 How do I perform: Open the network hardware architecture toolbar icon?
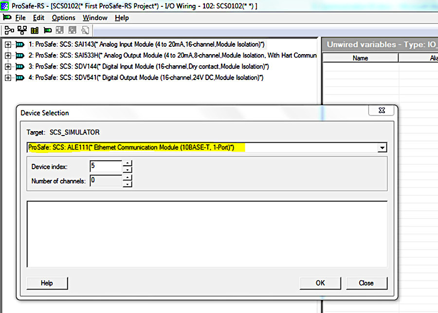click(x=22, y=30)
